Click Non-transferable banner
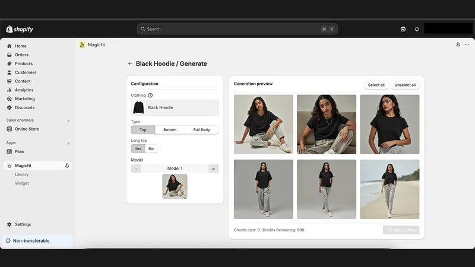 38,241
